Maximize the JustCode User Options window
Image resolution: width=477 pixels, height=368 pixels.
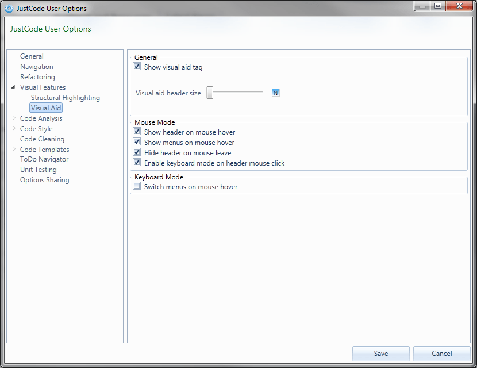438,6
